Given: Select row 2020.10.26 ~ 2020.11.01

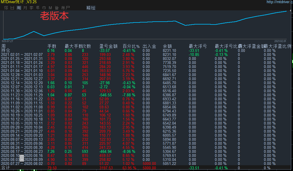Looking at the screenshot, I should [x=22, y=111].
